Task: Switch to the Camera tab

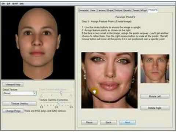Action: [x=101, y=10]
